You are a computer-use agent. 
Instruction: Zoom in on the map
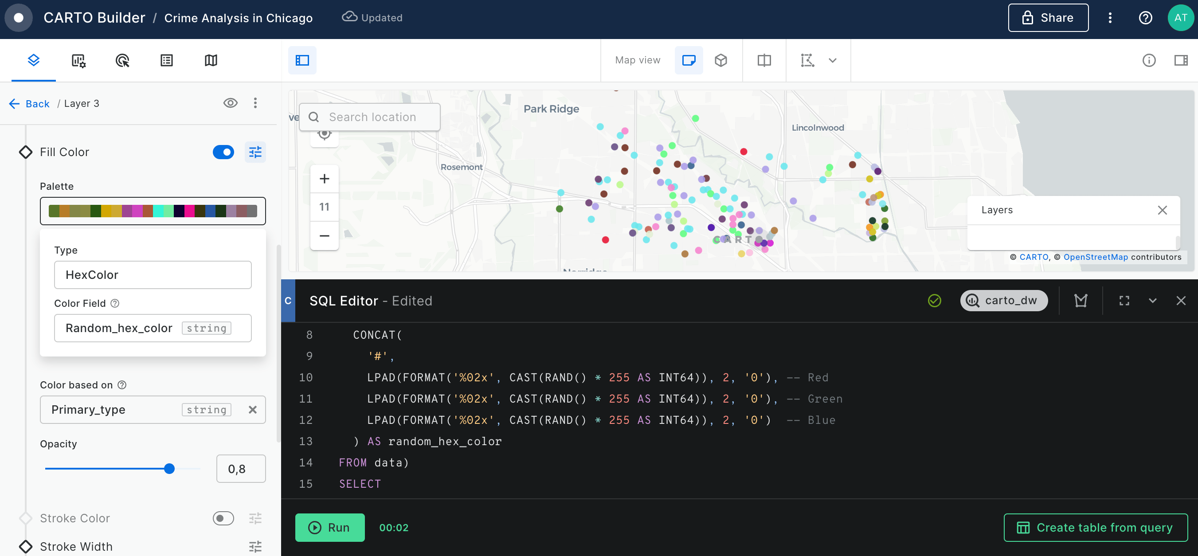pos(324,179)
